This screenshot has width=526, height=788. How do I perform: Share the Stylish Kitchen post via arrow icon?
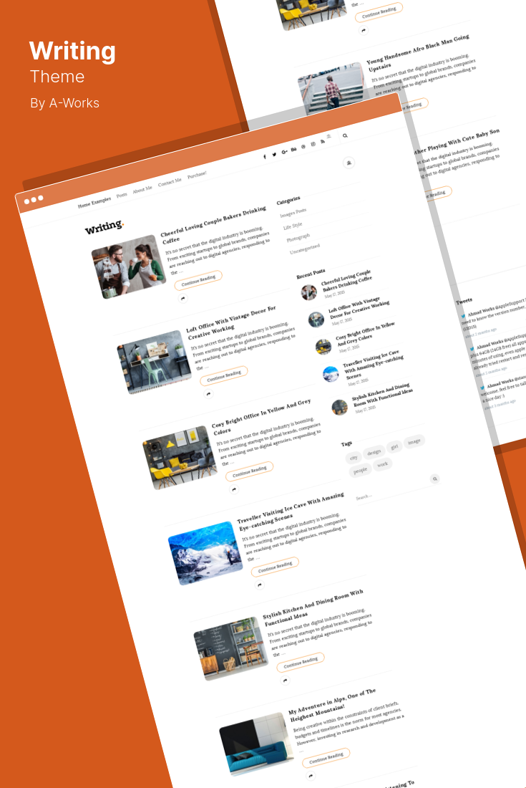tap(285, 681)
